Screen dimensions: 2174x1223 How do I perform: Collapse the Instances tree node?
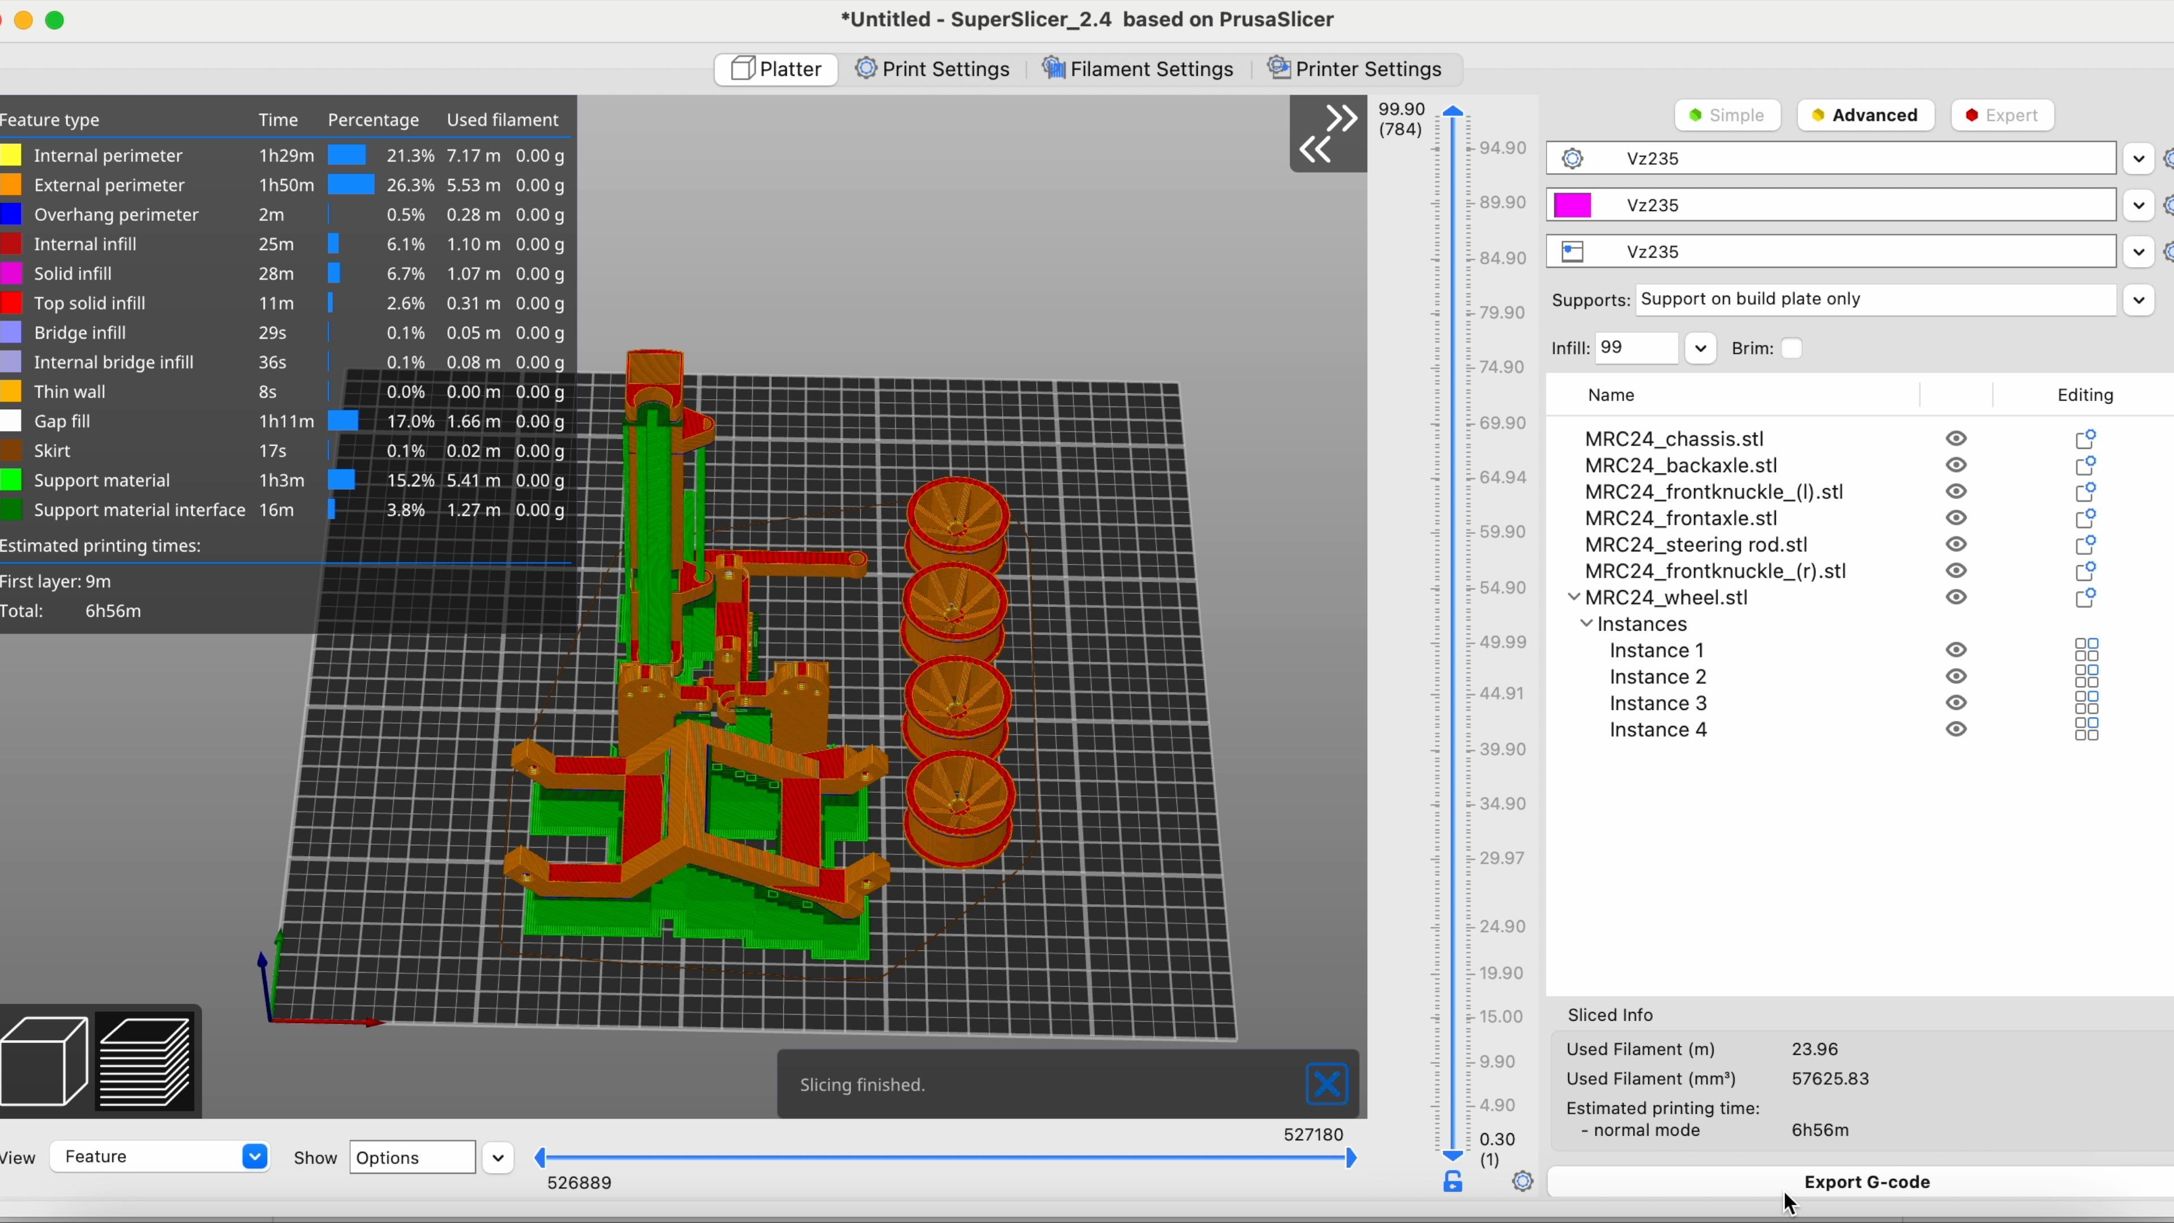click(1586, 624)
